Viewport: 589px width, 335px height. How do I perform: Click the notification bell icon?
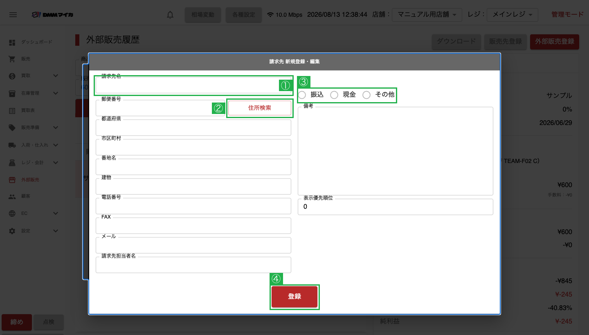[170, 15]
